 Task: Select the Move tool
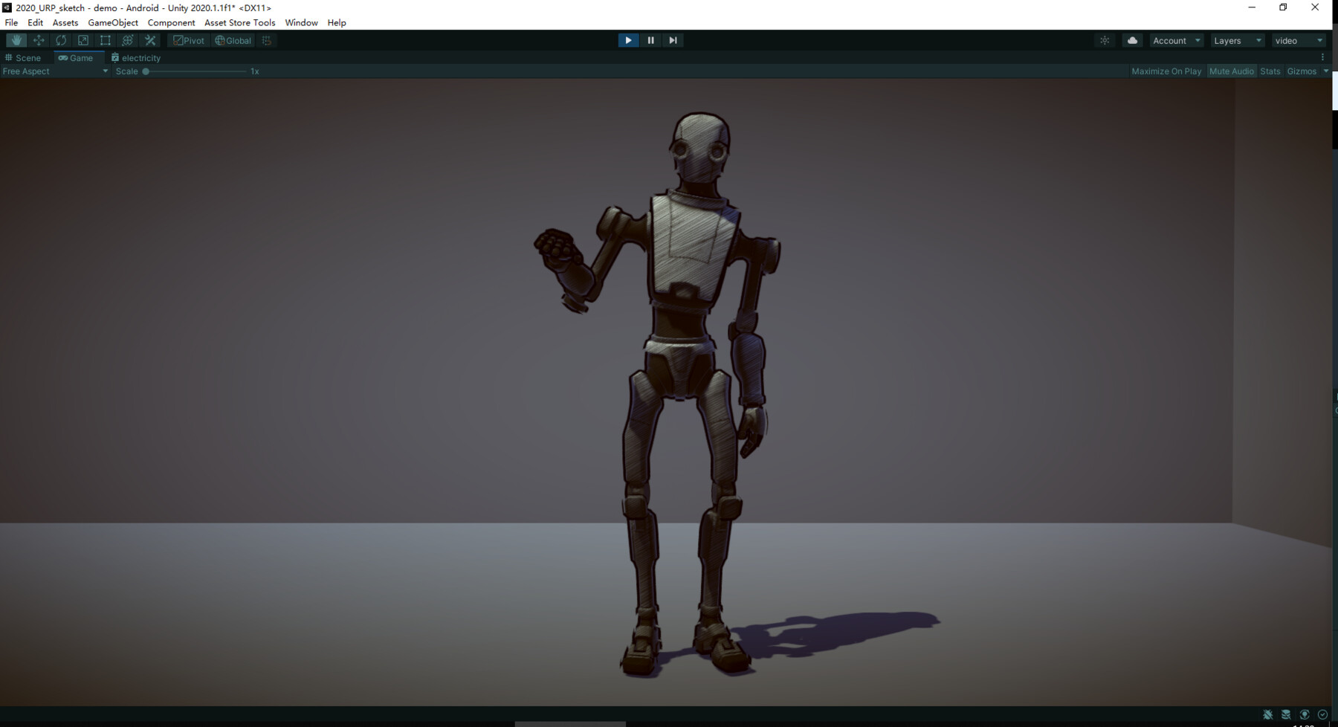[x=39, y=40]
